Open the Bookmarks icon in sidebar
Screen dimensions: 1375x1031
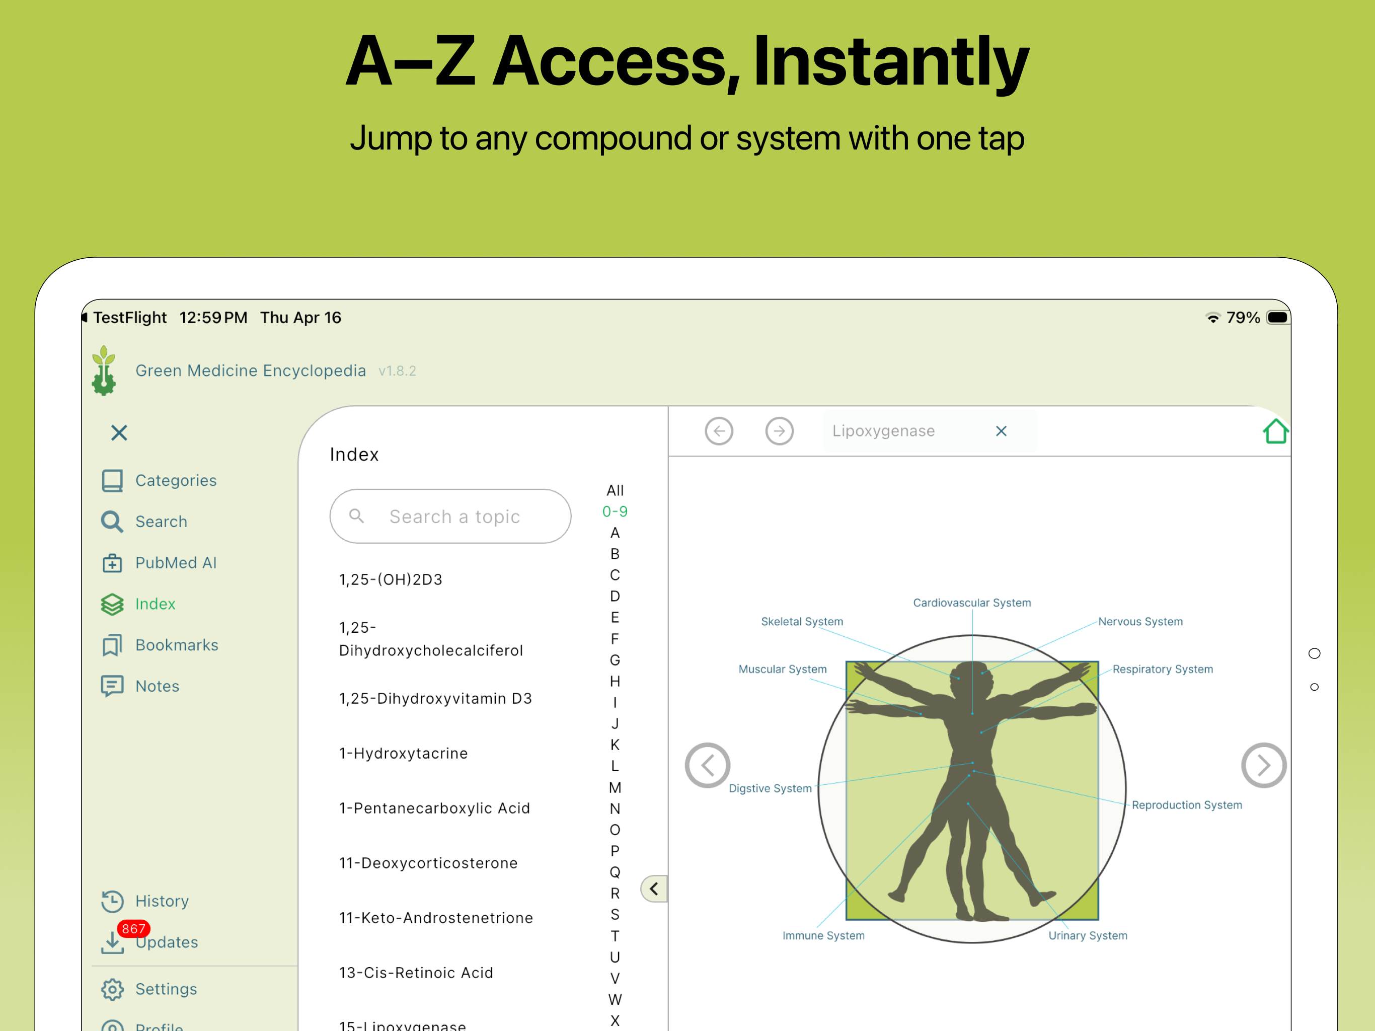tap(112, 645)
